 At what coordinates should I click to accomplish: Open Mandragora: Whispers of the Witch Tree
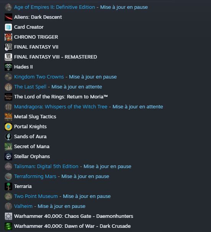coord(61,107)
